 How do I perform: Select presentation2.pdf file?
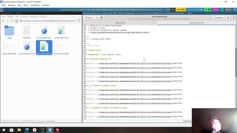click(61, 48)
